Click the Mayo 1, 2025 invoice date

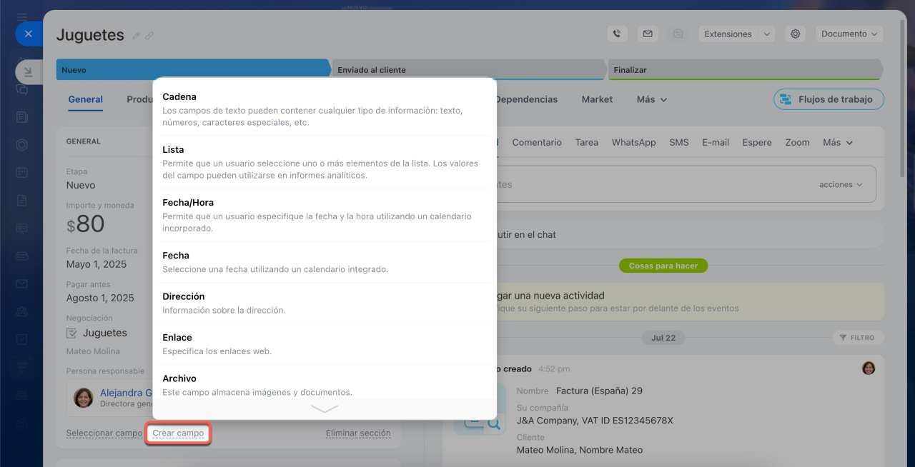[x=97, y=264]
